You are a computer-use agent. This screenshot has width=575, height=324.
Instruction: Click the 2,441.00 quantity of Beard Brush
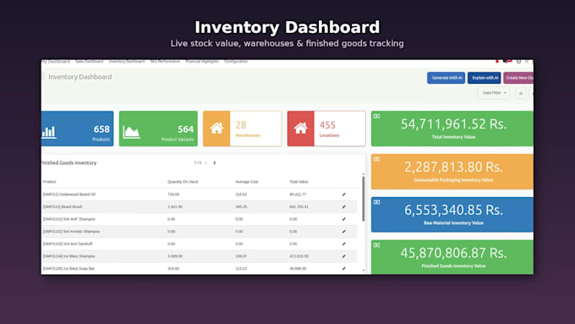[x=175, y=207]
